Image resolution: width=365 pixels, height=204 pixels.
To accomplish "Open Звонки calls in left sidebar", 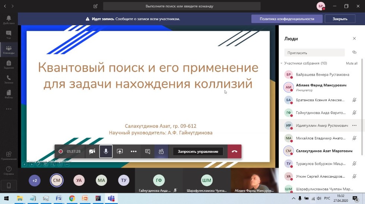I will [9, 79].
